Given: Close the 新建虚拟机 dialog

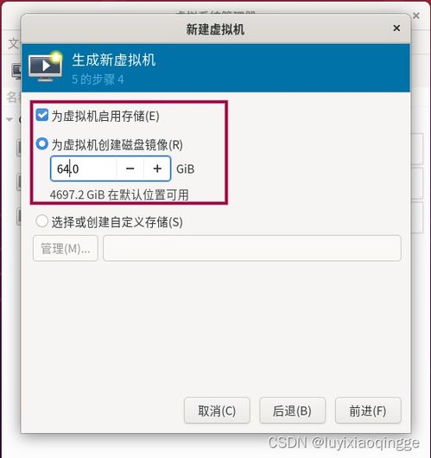Looking at the screenshot, I should pyautogui.click(x=396, y=29).
